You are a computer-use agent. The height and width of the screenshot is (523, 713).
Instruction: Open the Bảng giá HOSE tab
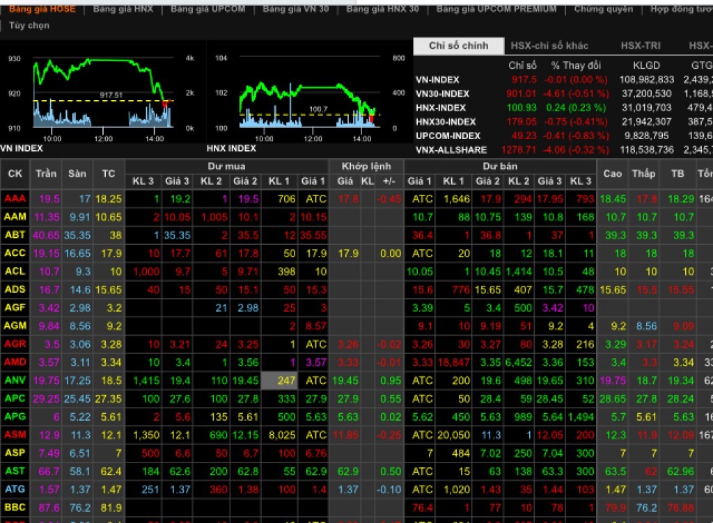click(42, 9)
